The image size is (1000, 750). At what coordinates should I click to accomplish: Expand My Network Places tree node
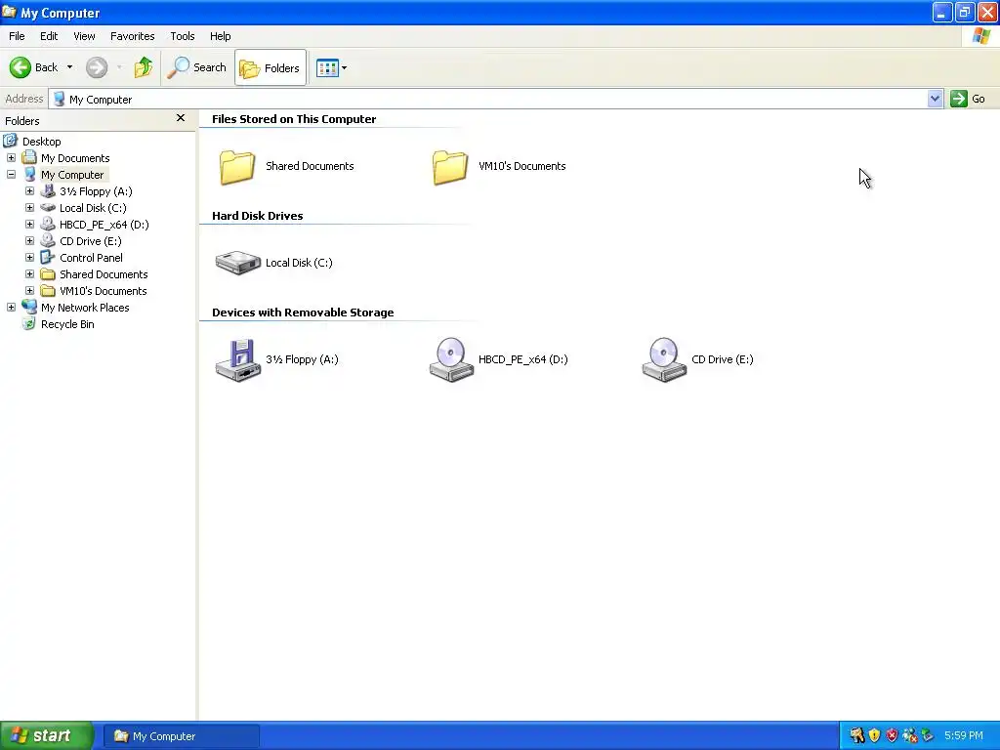tap(11, 307)
